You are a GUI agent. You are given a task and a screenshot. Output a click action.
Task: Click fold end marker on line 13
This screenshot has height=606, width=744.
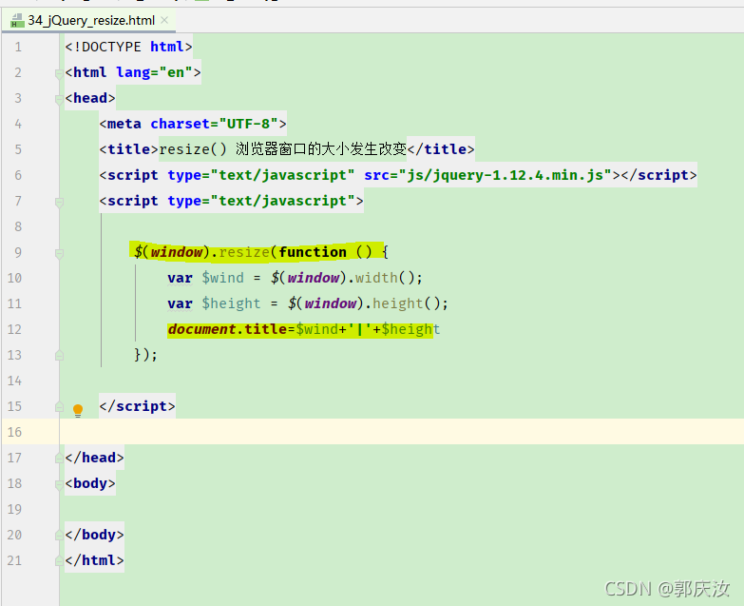point(59,355)
